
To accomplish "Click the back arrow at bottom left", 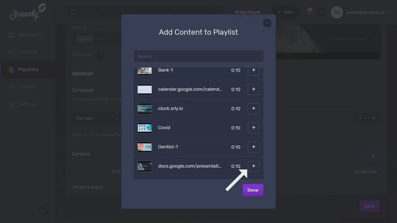I will coord(43,211).
